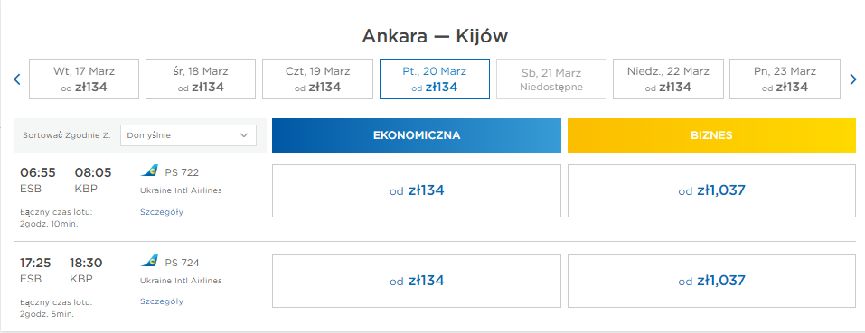Choose economy fare zł134 for flight PS 724
This screenshot has height=333, width=865.
417,282
